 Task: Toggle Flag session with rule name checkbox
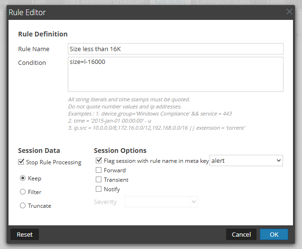pos(99,161)
